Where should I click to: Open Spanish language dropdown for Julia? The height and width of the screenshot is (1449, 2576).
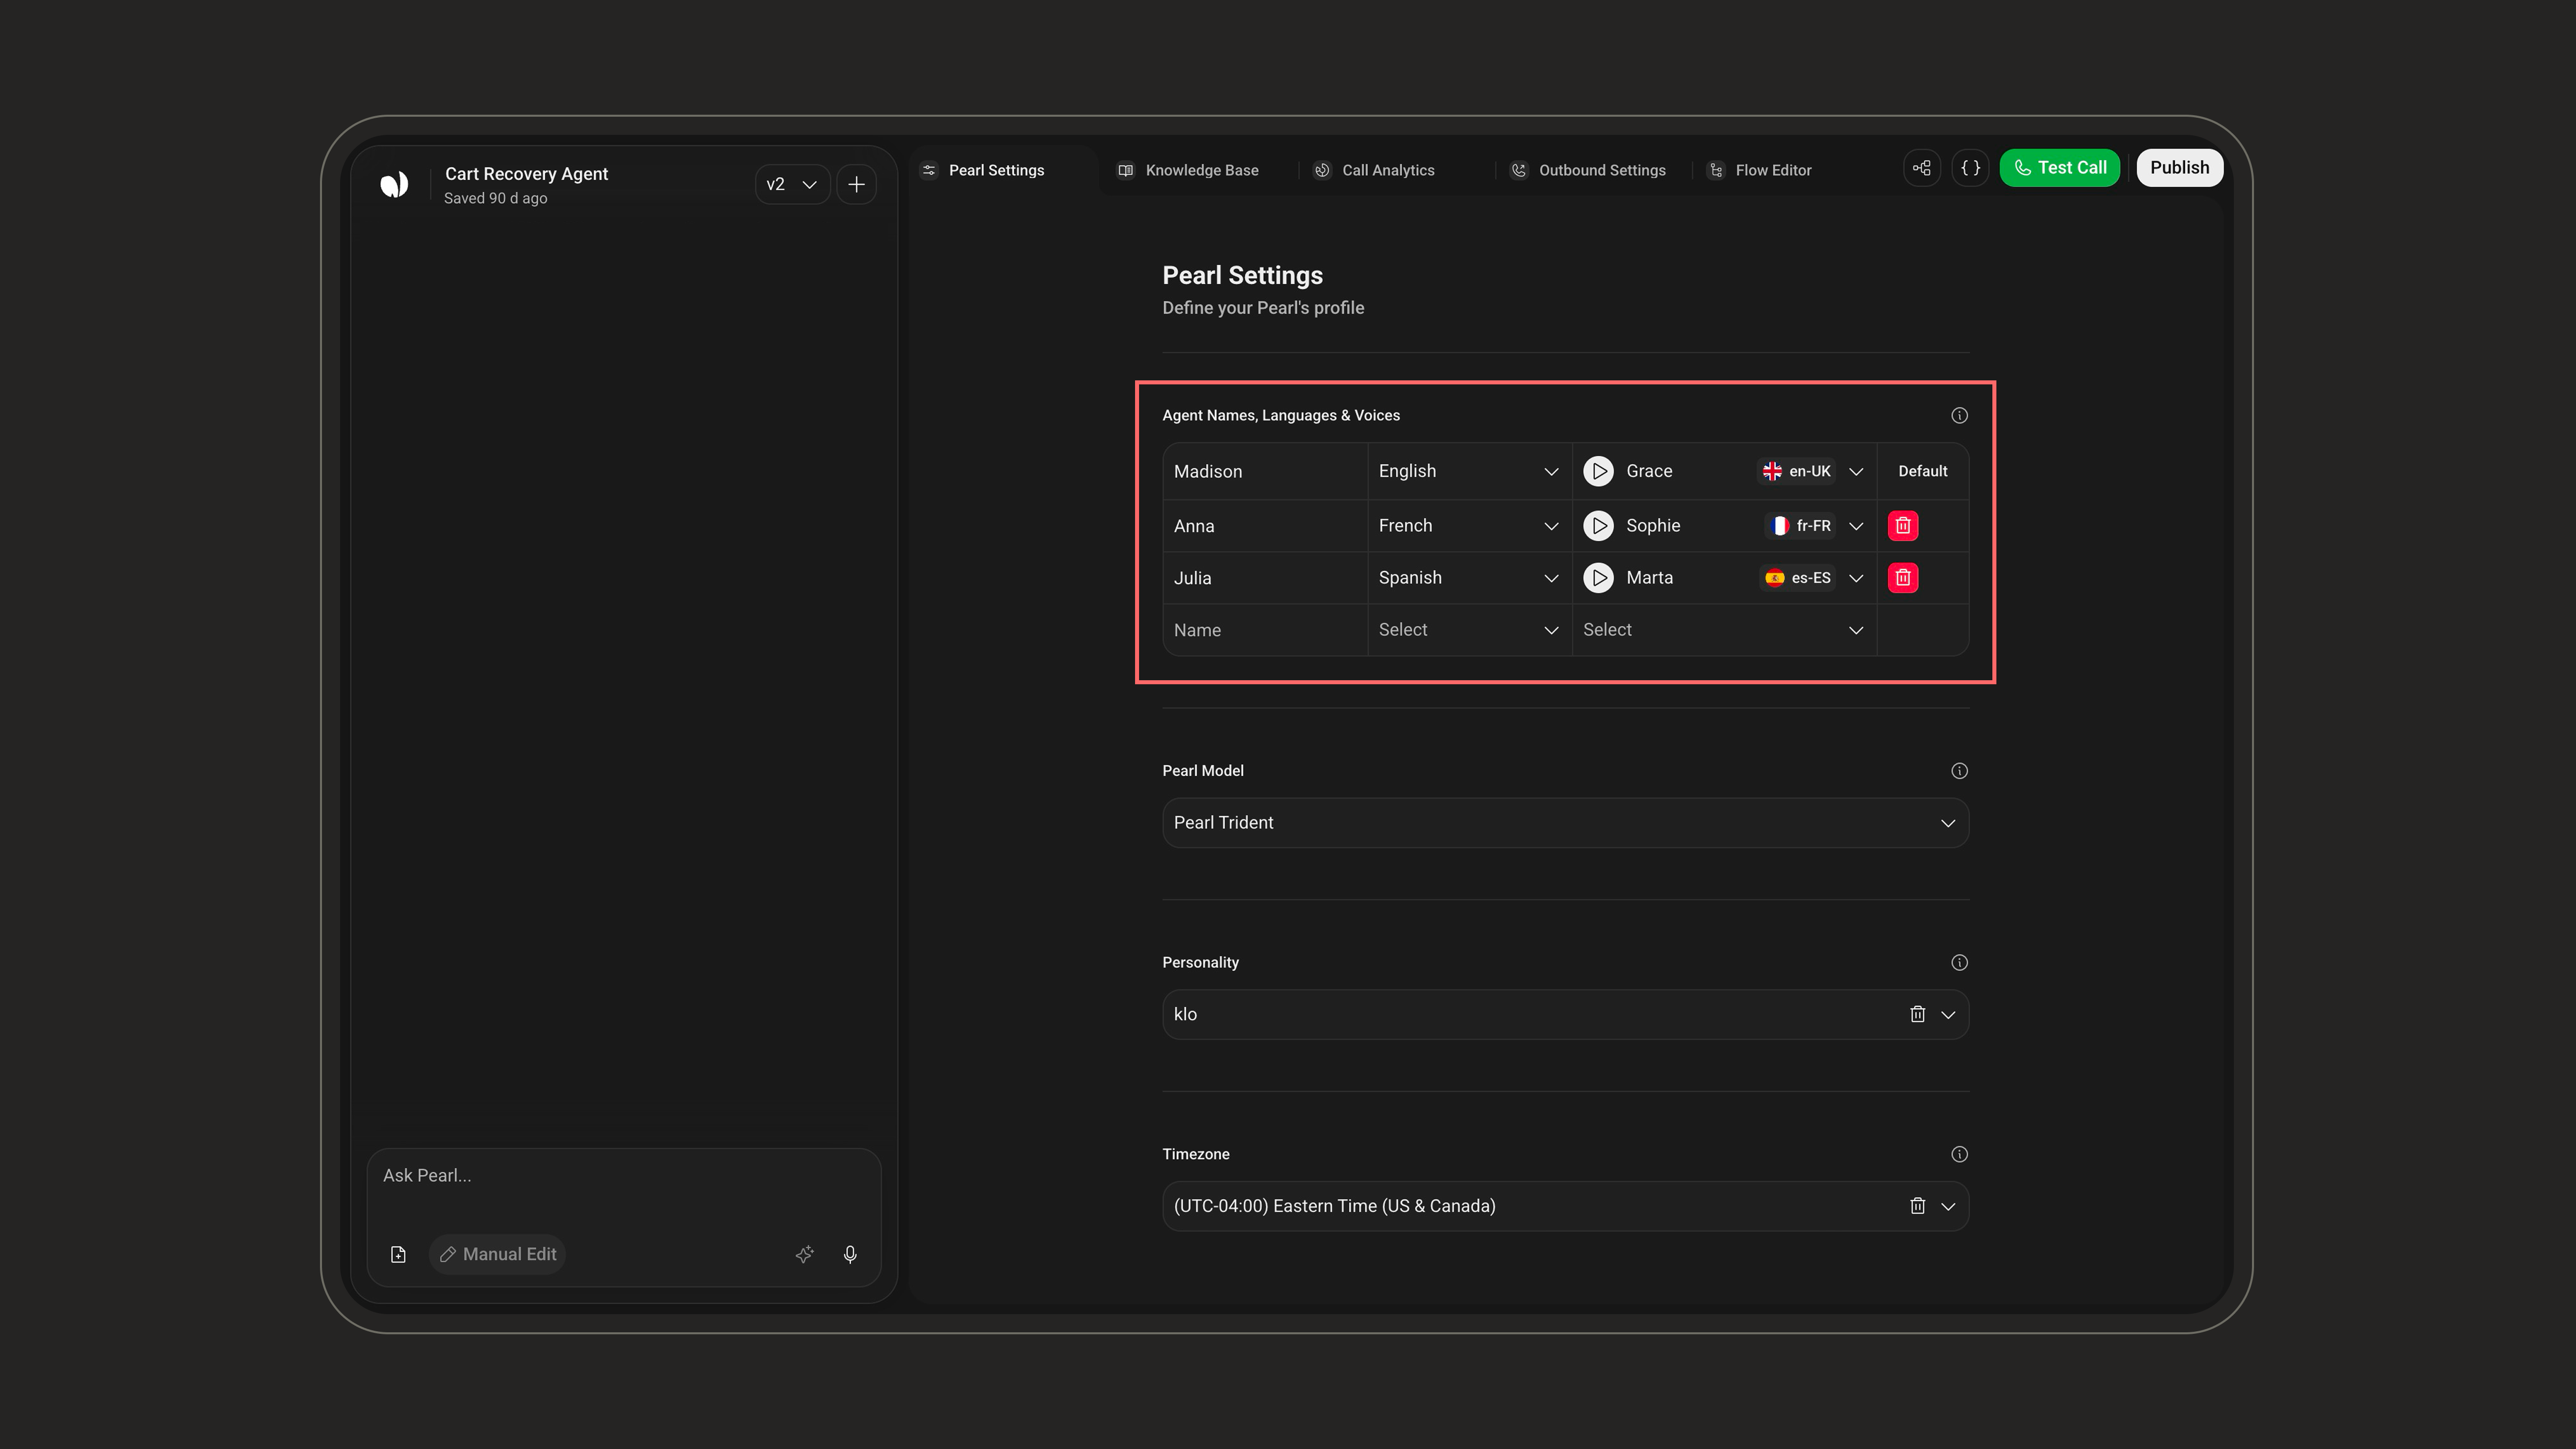click(x=1469, y=577)
